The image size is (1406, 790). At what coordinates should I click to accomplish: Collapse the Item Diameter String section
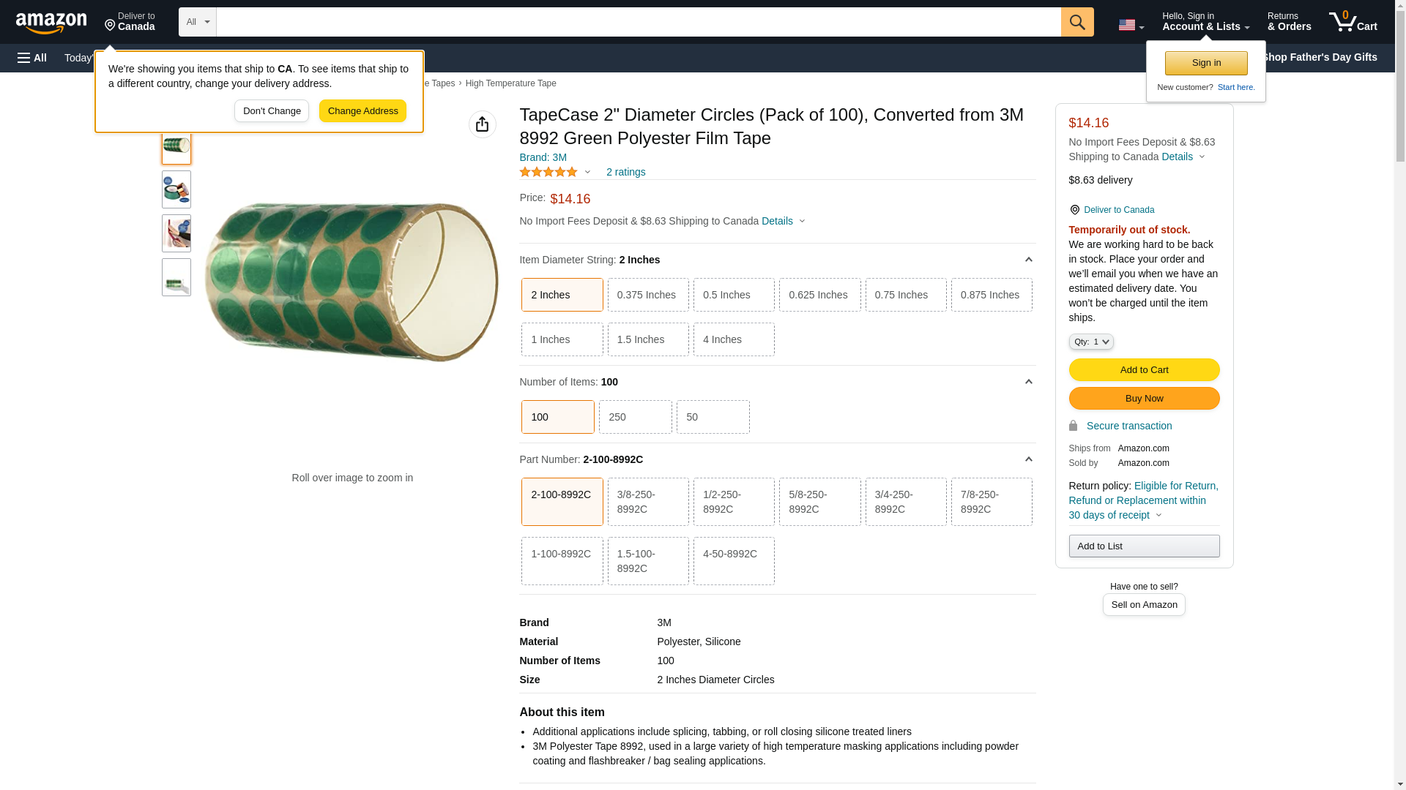[x=1028, y=260]
